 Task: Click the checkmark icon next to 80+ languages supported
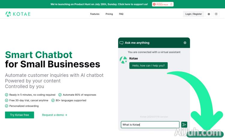pos(53,101)
